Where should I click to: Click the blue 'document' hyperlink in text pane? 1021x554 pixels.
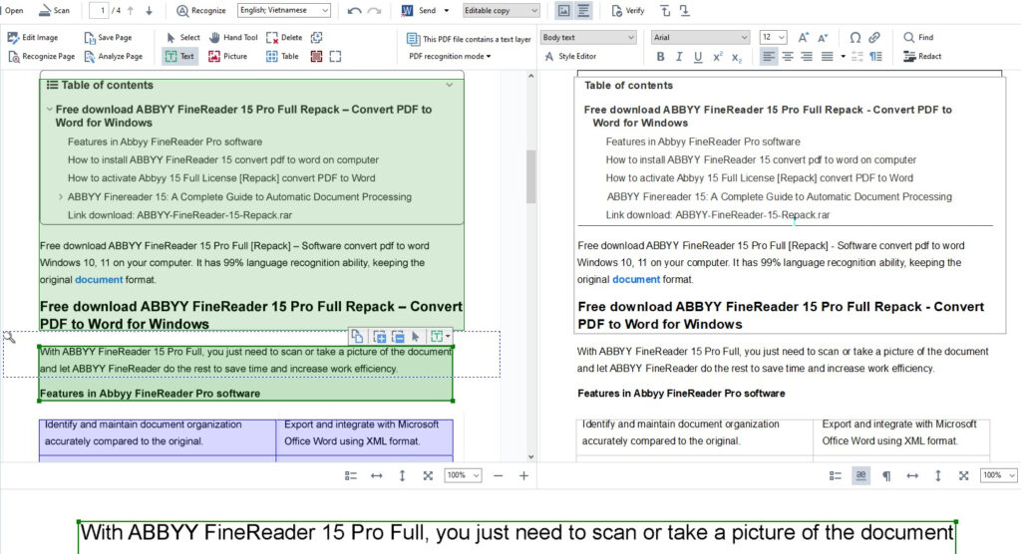coord(635,280)
